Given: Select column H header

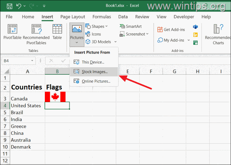Looking at the screenshot, I should coord(198,71).
